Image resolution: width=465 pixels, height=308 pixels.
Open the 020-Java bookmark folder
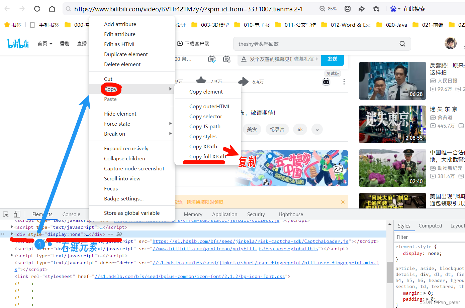(x=392, y=25)
